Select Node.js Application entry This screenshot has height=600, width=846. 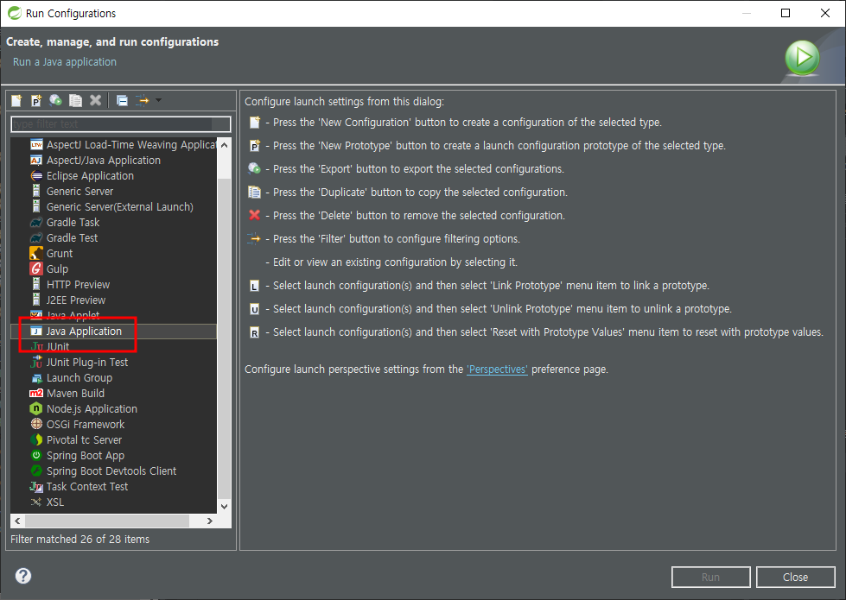[x=92, y=409]
